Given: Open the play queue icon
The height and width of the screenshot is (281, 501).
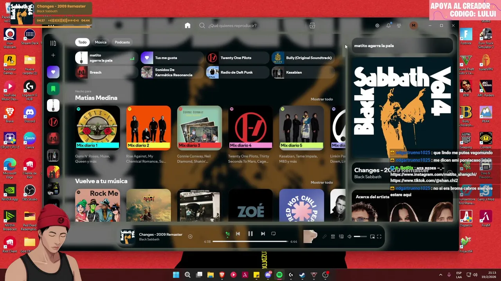Looking at the screenshot, I should pyautogui.click(x=333, y=237).
